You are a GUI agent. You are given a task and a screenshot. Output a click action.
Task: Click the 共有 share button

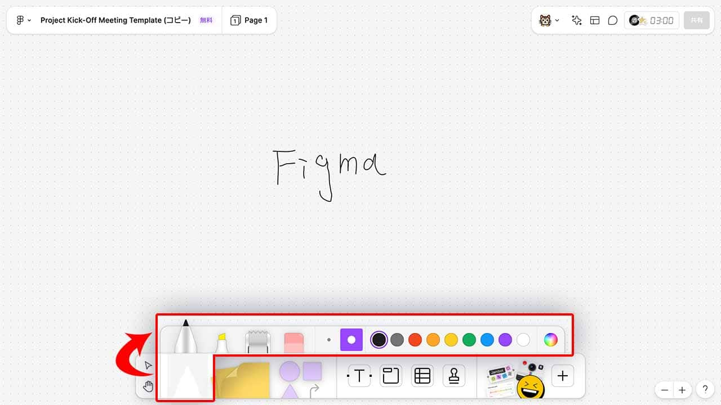(697, 20)
